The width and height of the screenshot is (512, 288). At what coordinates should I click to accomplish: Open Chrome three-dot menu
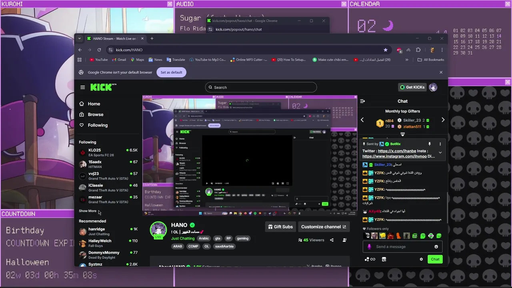pos(442,50)
